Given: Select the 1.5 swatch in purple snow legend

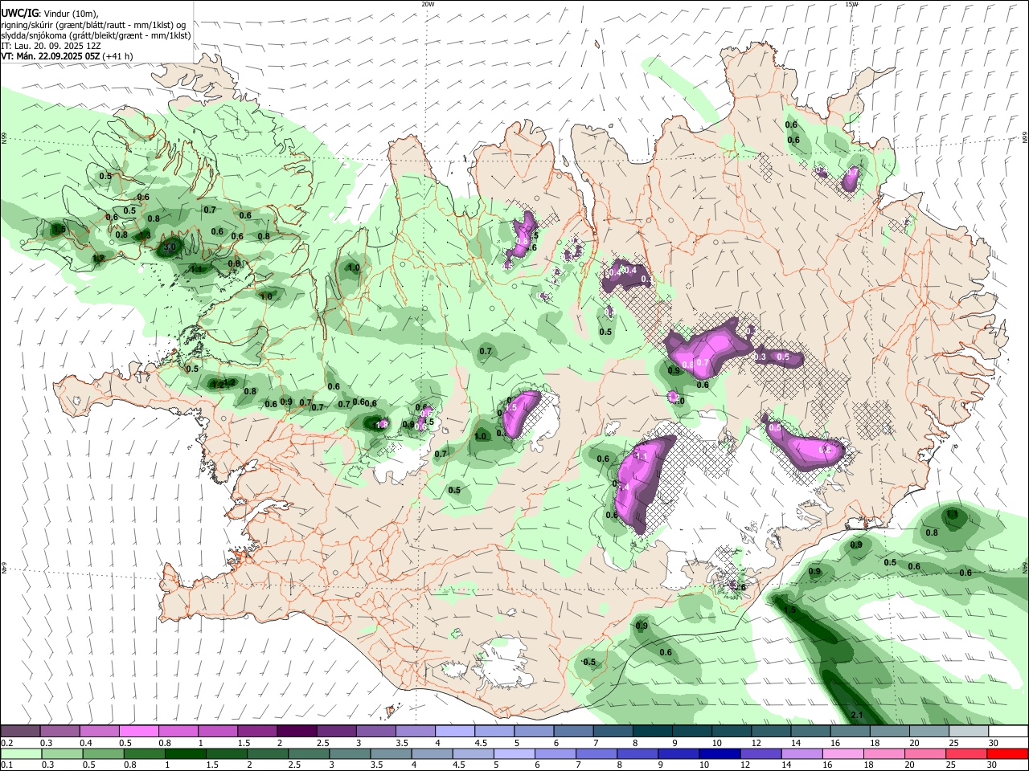Looking at the screenshot, I should pos(257,732).
